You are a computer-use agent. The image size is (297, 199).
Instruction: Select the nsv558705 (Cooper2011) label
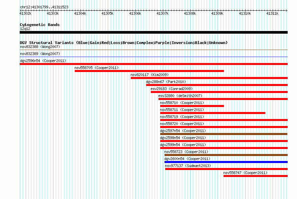(96, 68)
